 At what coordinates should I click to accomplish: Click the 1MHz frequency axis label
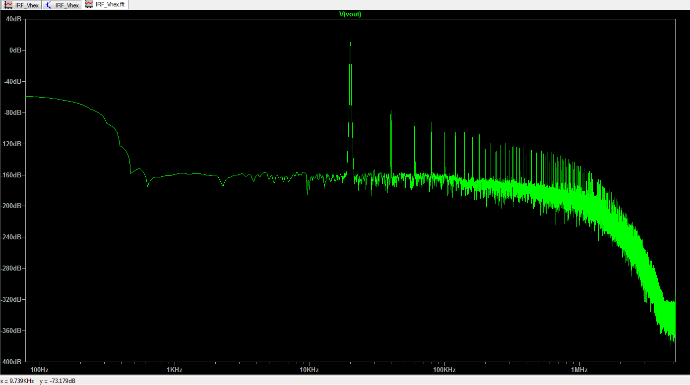579,370
